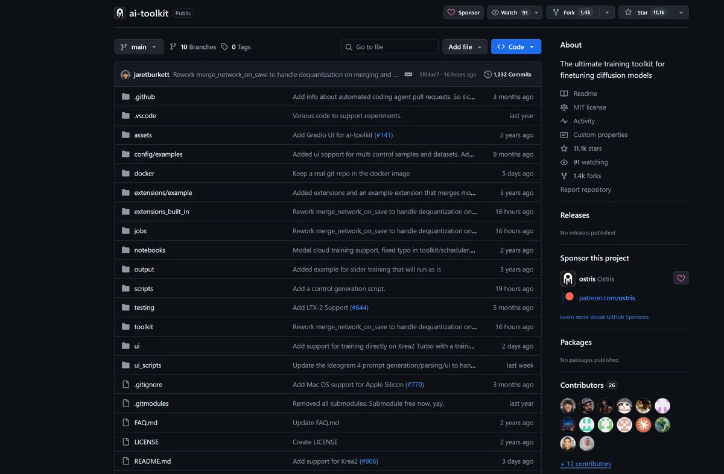
Task: Click the folder icon next to output
Action: pos(125,270)
